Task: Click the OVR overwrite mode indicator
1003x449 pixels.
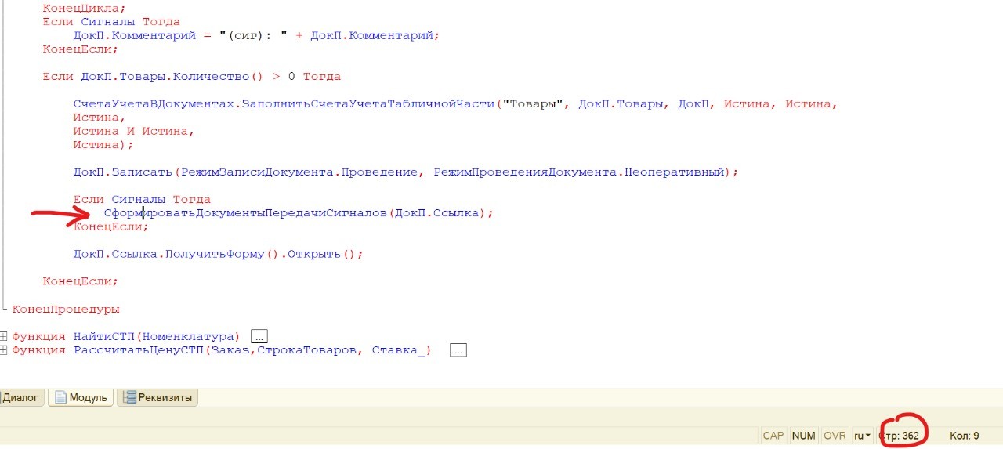Action: pyautogui.click(x=835, y=436)
